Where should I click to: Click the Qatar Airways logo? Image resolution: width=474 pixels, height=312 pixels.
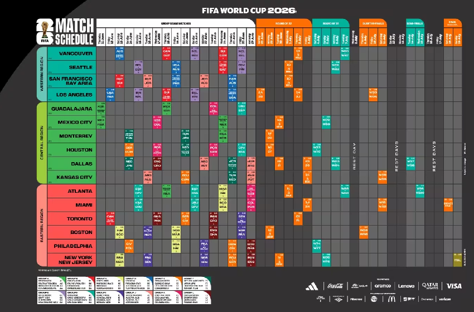click(x=429, y=286)
